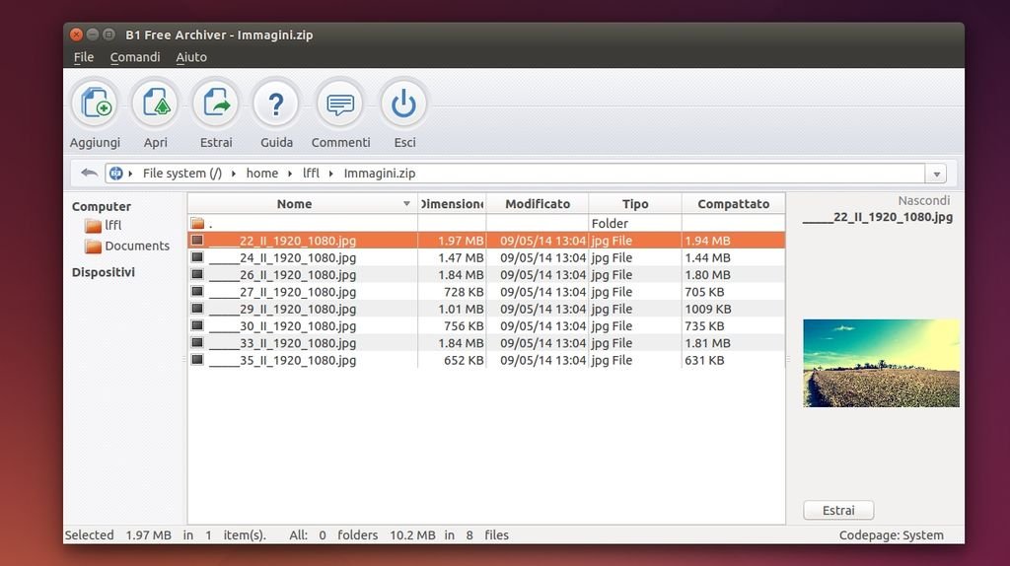The height and width of the screenshot is (566, 1010).
Task: Click the lffl folder in sidebar
Action: pyautogui.click(x=111, y=226)
